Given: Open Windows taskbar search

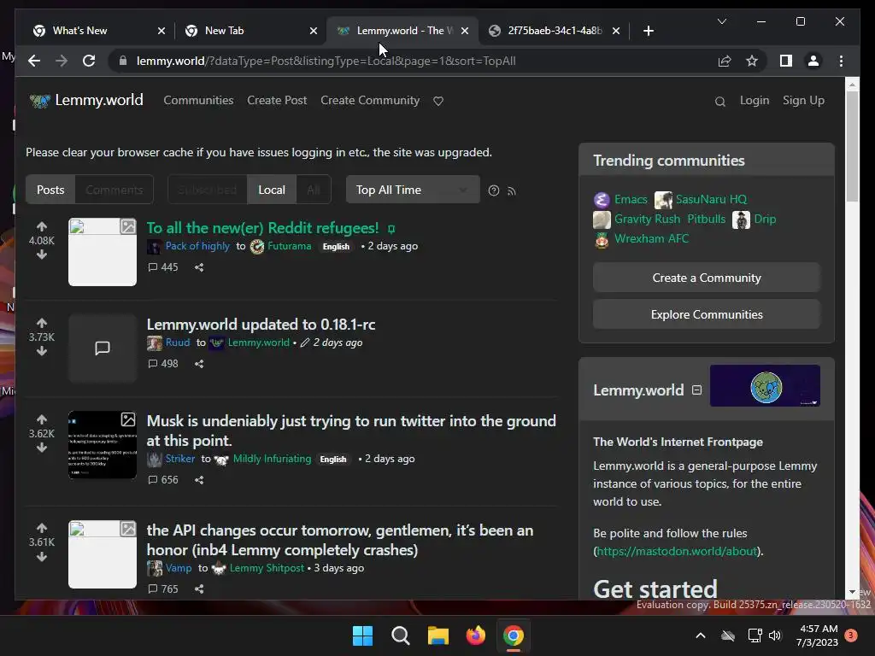Looking at the screenshot, I should 400,635.
